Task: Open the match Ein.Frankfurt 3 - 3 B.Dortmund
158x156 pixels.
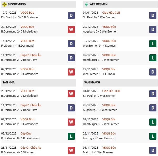Action: [x=20, y=17]
